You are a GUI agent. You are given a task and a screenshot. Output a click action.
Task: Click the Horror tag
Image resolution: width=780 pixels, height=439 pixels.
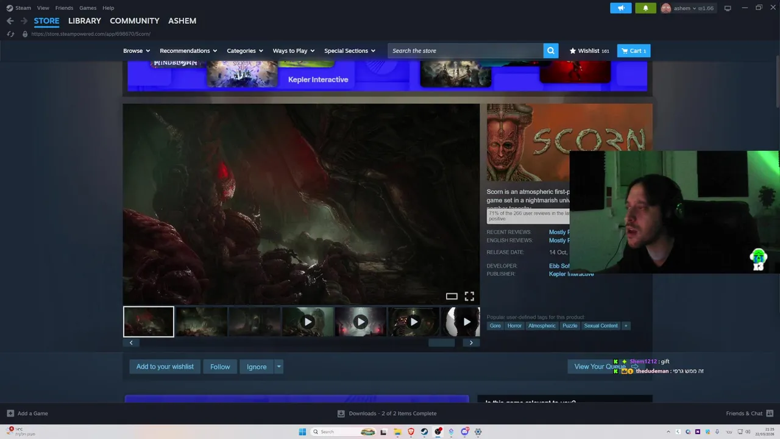514,326
